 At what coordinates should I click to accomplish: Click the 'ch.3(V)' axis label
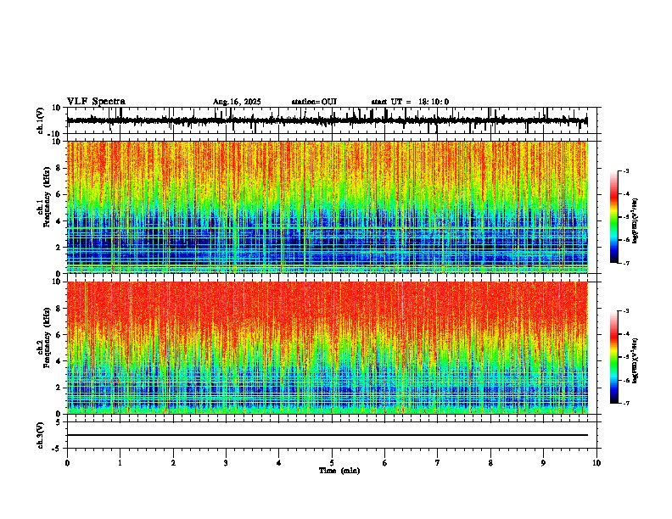point(41,435)
